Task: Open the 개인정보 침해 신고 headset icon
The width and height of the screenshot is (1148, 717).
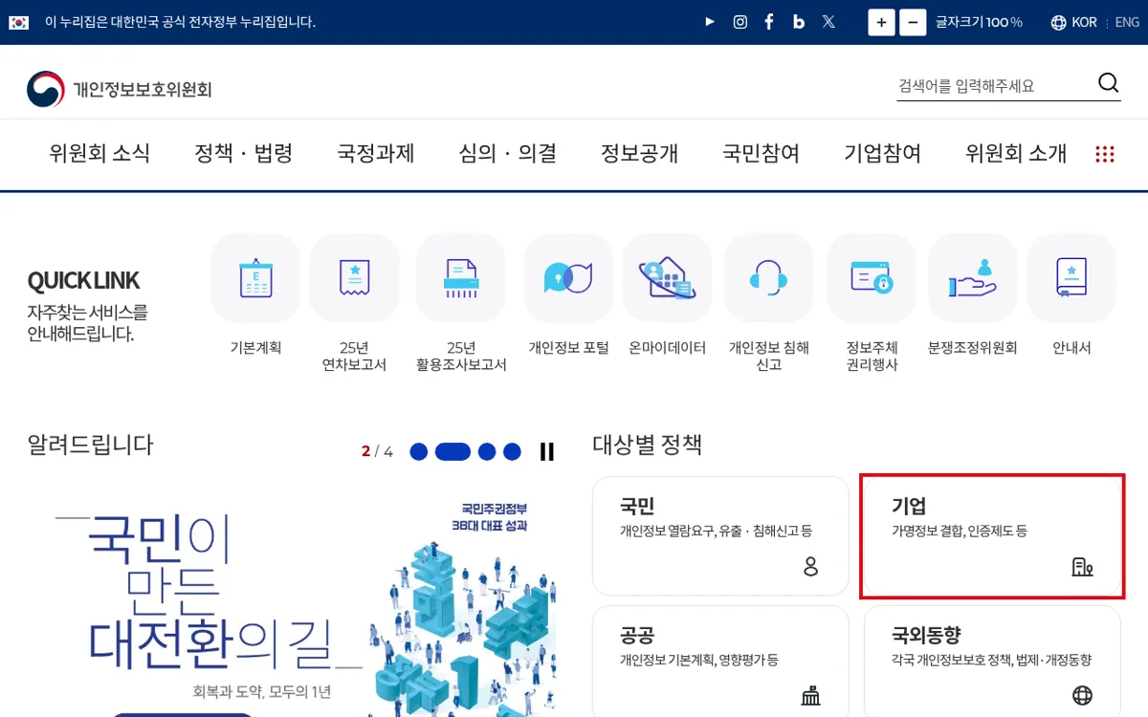Action: (x=768, y=277)
